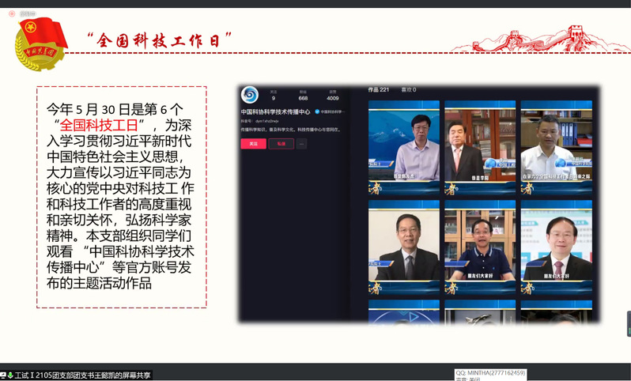Click the Communist Youth League emblem
This screenshot has height=381, width=631.
point(41,44)
